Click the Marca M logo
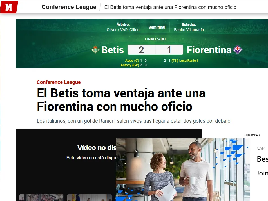This screenshot has width=268, height=201. pos(9,7)
